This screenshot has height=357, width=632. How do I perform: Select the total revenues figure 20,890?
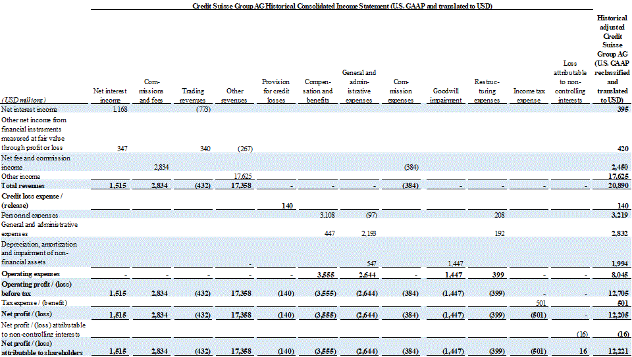pyautogui.click(x=618, y=185)
